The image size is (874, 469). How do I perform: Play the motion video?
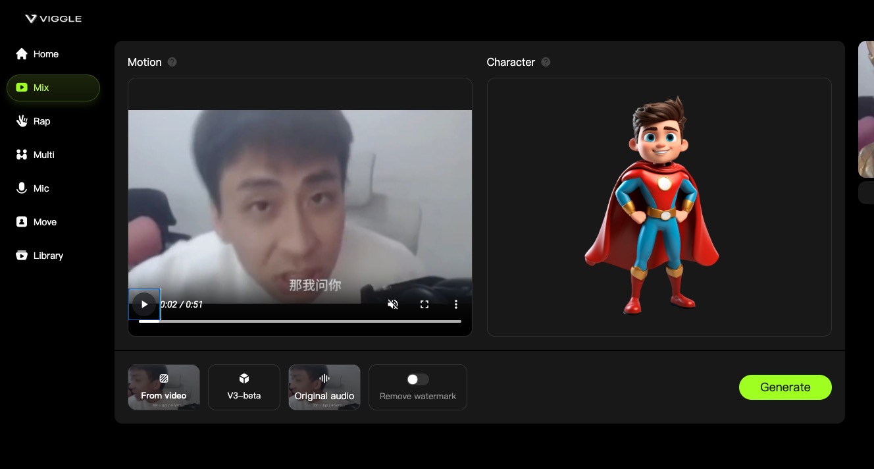pos(144,304)
